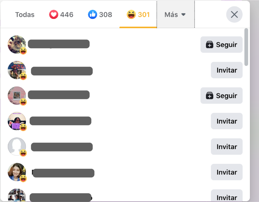Invite the sixth listed user
The width and height of the screenshot is (259, 202).
227,172
